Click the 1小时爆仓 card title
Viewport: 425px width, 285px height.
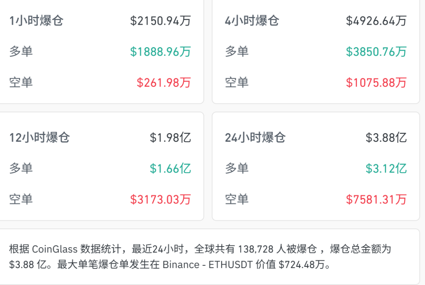point(36,21)
